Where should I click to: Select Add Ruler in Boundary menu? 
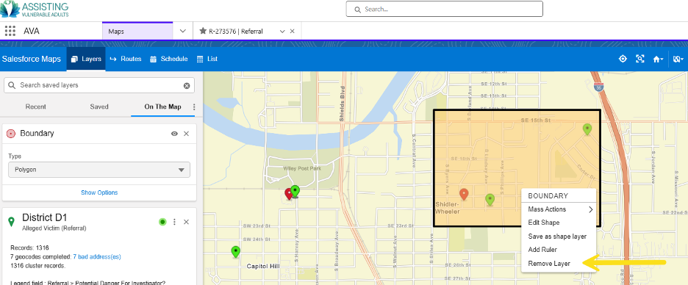tap(542, 250)
